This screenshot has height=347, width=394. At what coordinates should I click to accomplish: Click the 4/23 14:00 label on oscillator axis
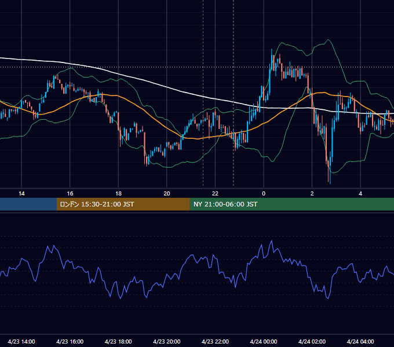(21, 341)
